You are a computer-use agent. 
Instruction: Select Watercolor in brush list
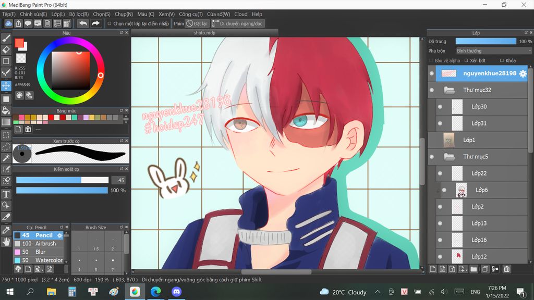(39, 260)
